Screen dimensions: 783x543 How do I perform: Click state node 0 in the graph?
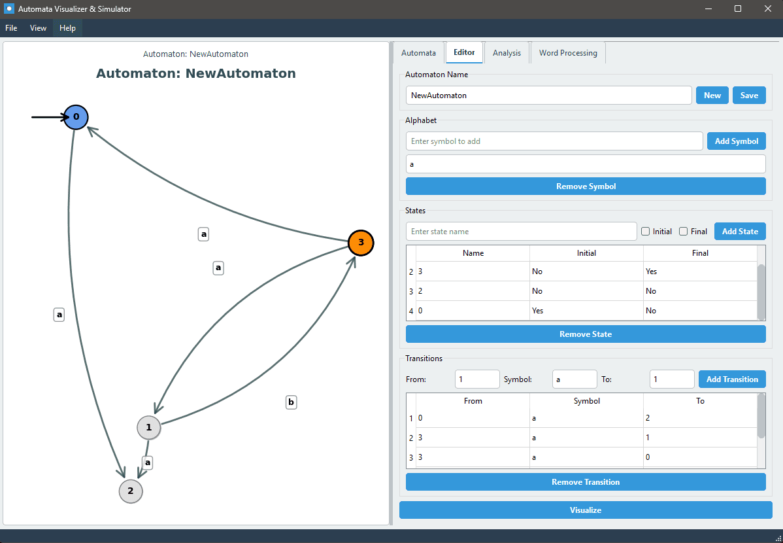[x=76, y=117]
